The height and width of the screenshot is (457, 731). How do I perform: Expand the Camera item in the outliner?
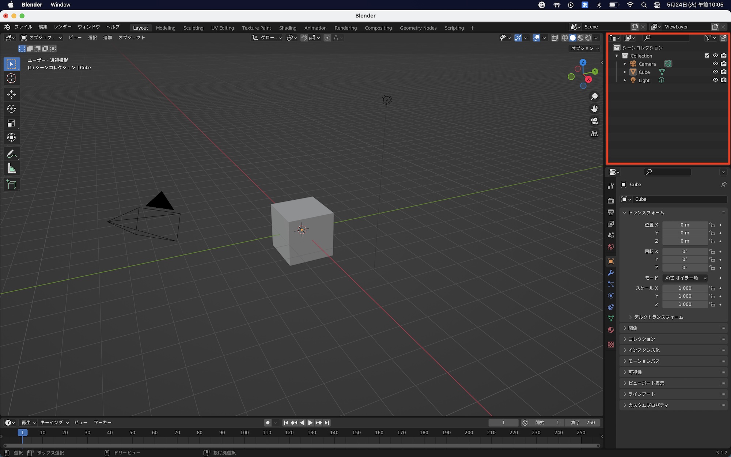tap(625, 64)
